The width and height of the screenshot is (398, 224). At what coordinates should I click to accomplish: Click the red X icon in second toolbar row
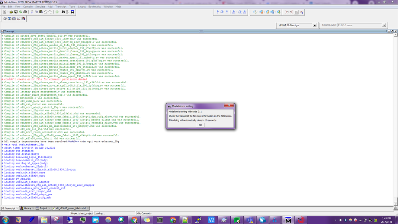(24, 19)
